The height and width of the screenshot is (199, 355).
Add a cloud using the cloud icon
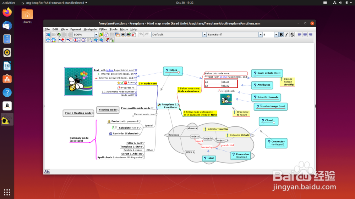pyautogui.click(x=48, y=40)
